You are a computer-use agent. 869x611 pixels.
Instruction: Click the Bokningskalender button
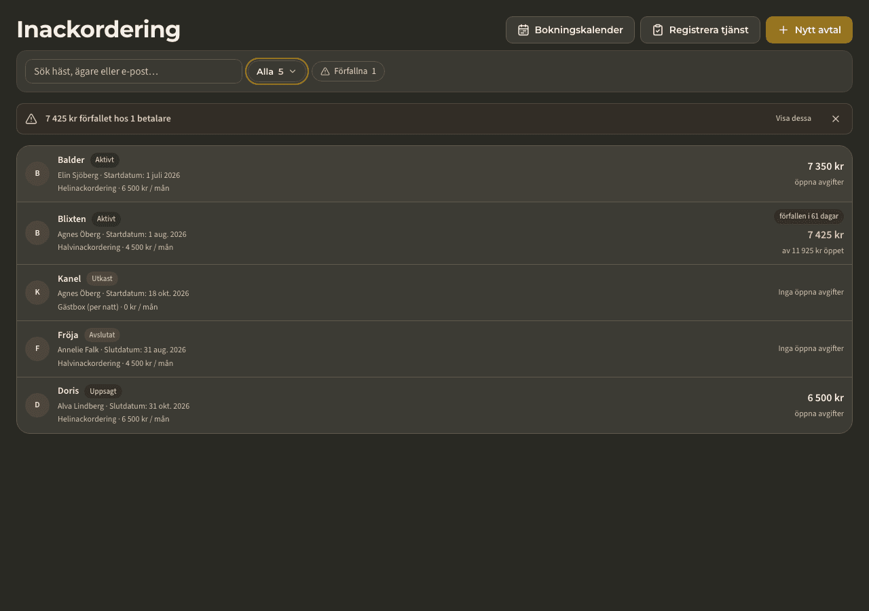570,30
